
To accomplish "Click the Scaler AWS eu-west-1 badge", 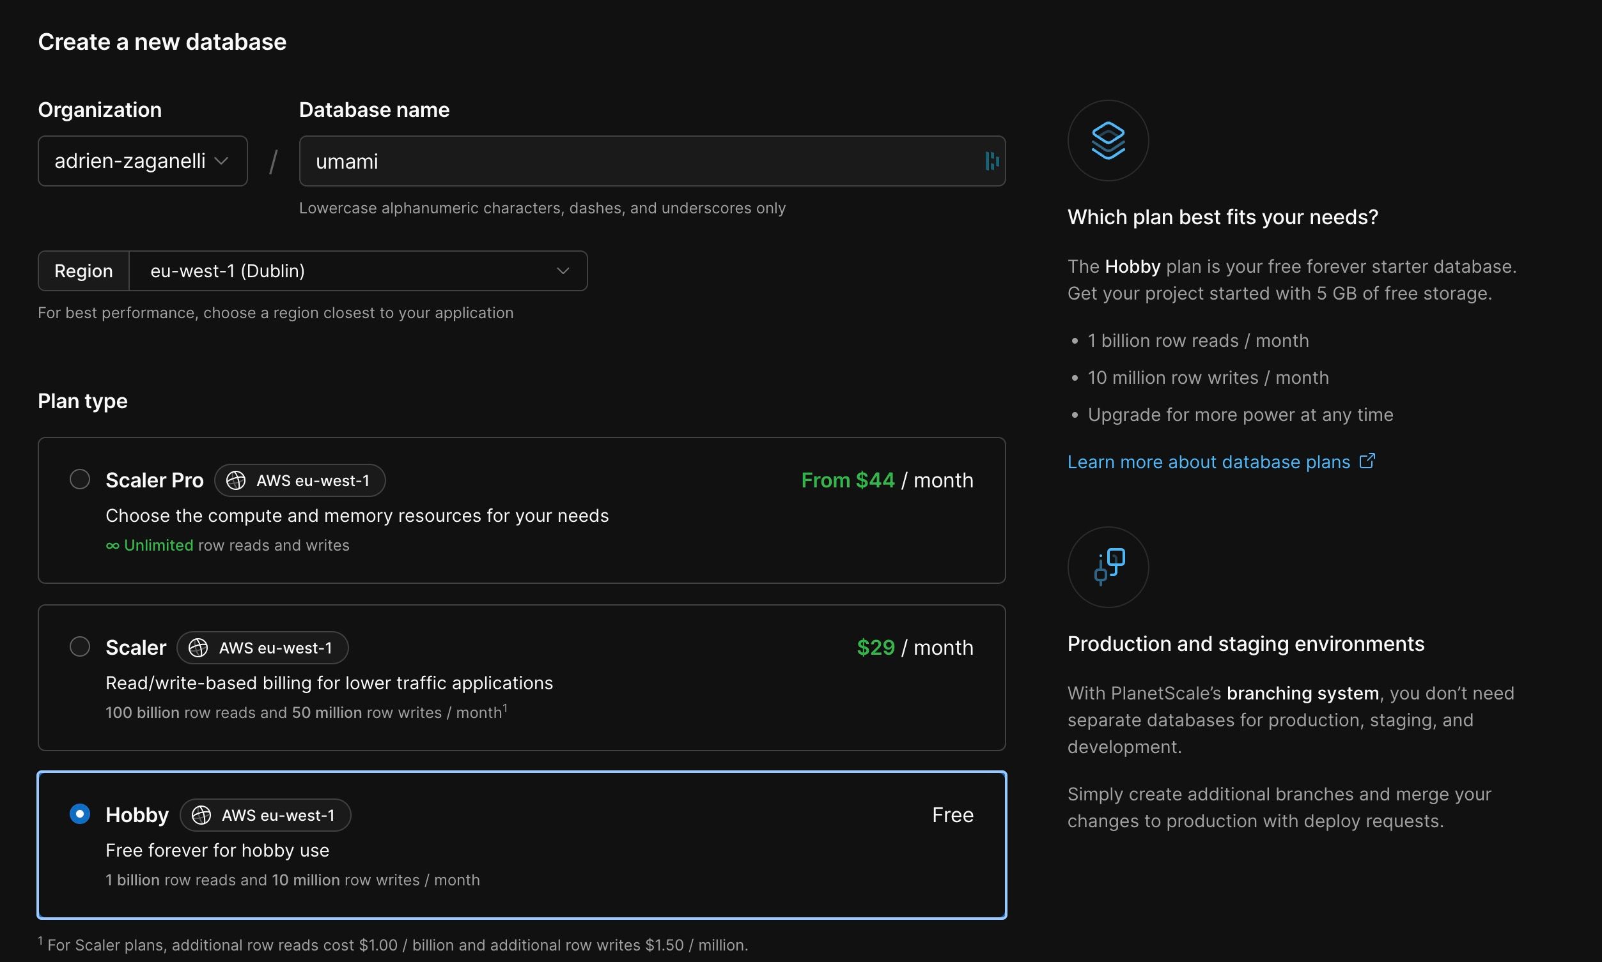I will 263,648.
